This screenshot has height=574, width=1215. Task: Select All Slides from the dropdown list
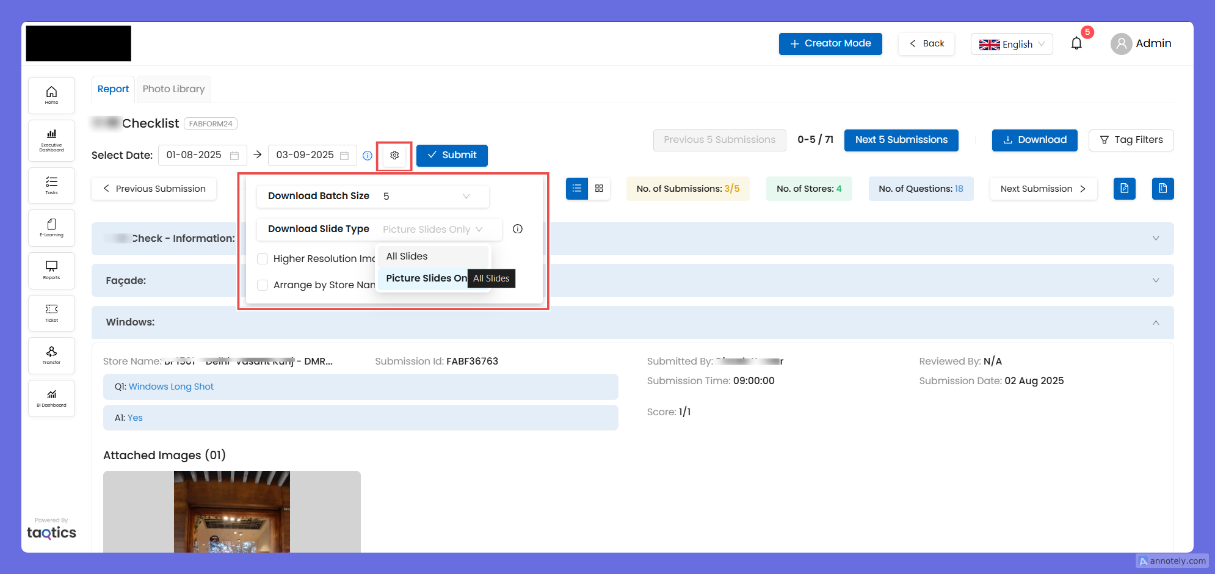[x=407, y=256]
